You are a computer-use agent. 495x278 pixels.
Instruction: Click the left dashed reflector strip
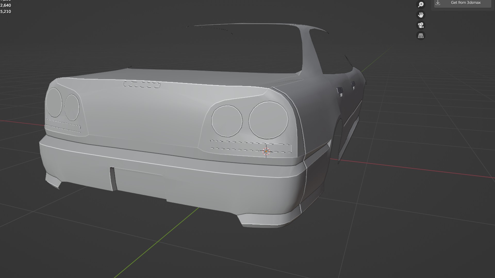click(63, 126)
